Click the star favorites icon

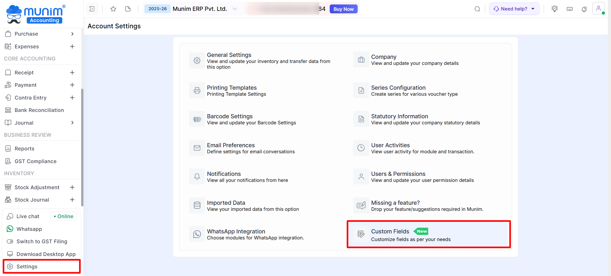(113, 9)
